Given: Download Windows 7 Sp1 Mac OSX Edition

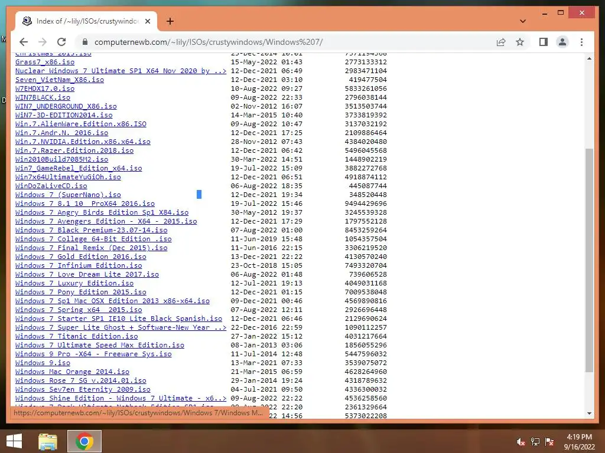Looking at the screenshot, I should tap(112, 301).
